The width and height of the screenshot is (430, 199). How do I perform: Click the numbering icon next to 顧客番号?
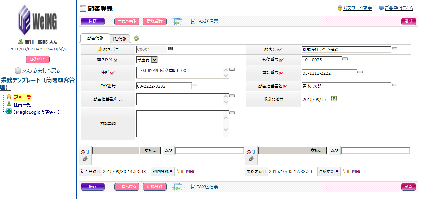170,49
